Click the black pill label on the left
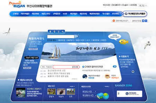Screen dimensions: 156x103 [x=32, y=58]
